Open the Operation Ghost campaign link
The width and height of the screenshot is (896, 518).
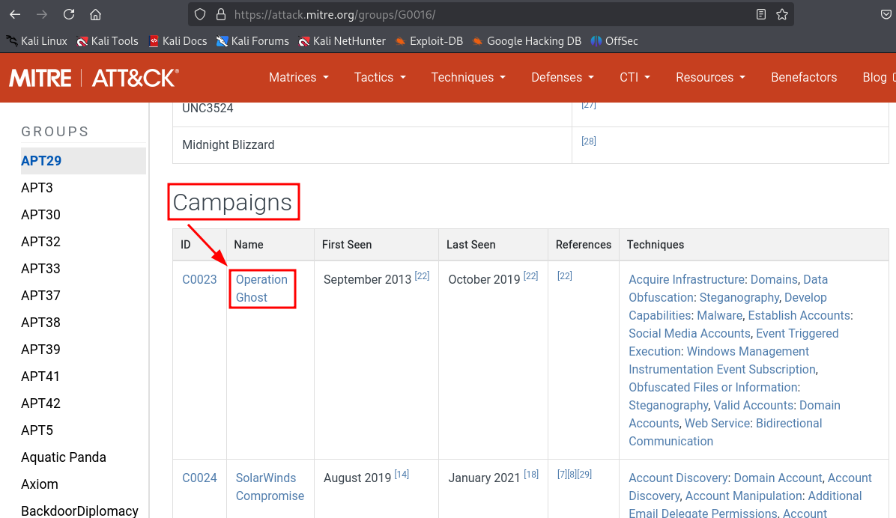coord(261,288)
